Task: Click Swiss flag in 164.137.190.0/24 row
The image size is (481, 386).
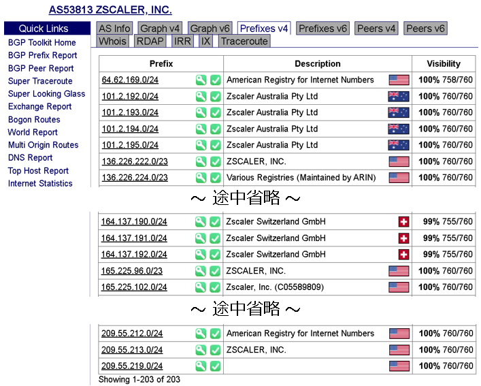Action: [403, 222]
